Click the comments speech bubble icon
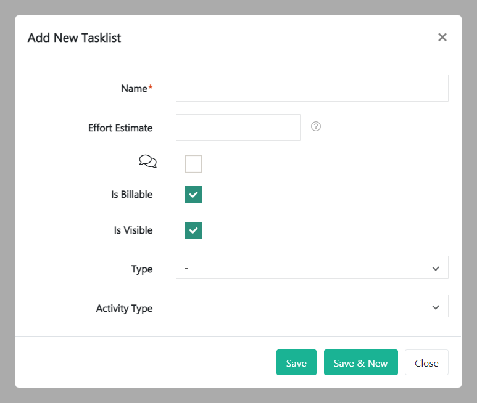 [147, 161]
